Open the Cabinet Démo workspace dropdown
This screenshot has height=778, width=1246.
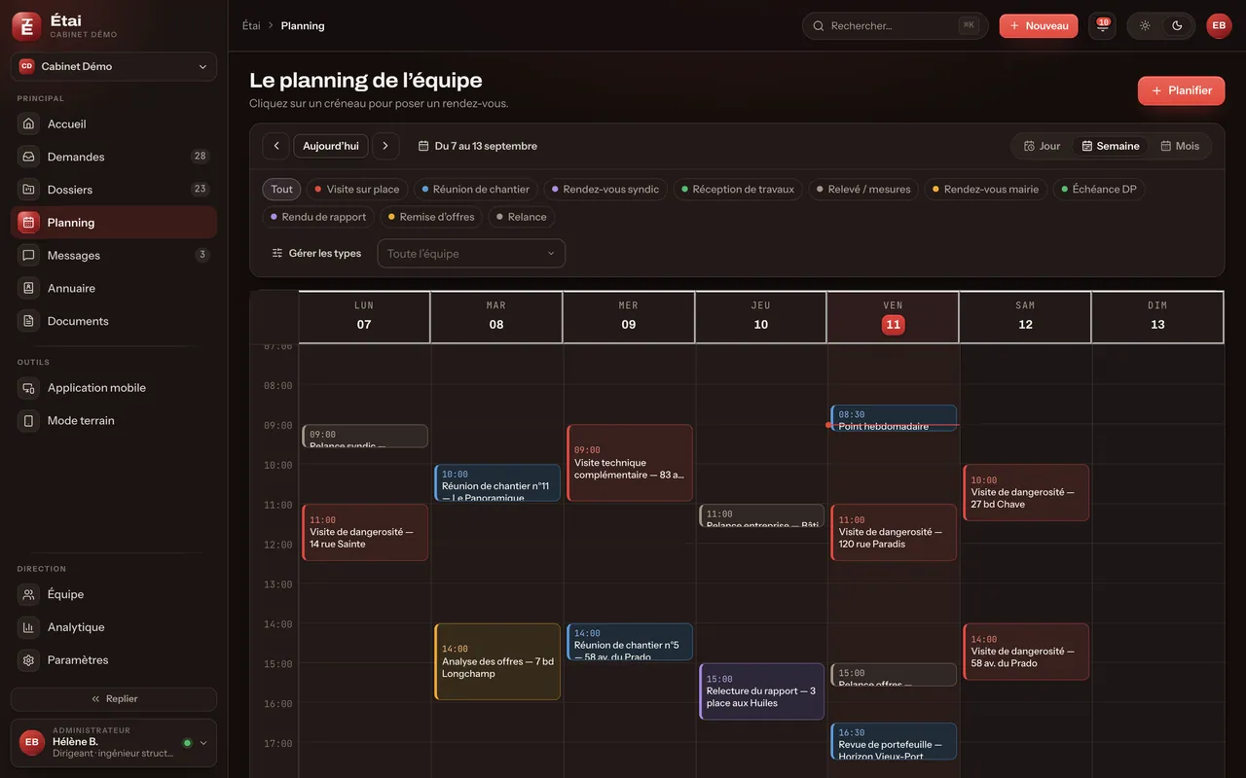point(114,66)
